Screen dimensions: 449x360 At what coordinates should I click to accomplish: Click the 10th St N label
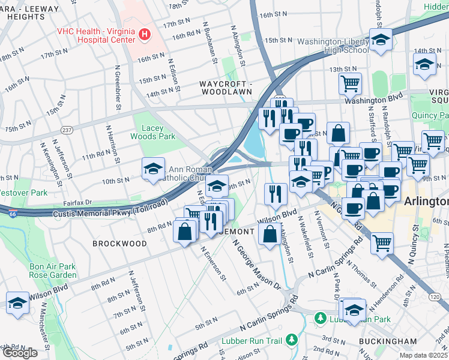click(x=116, y=181)
